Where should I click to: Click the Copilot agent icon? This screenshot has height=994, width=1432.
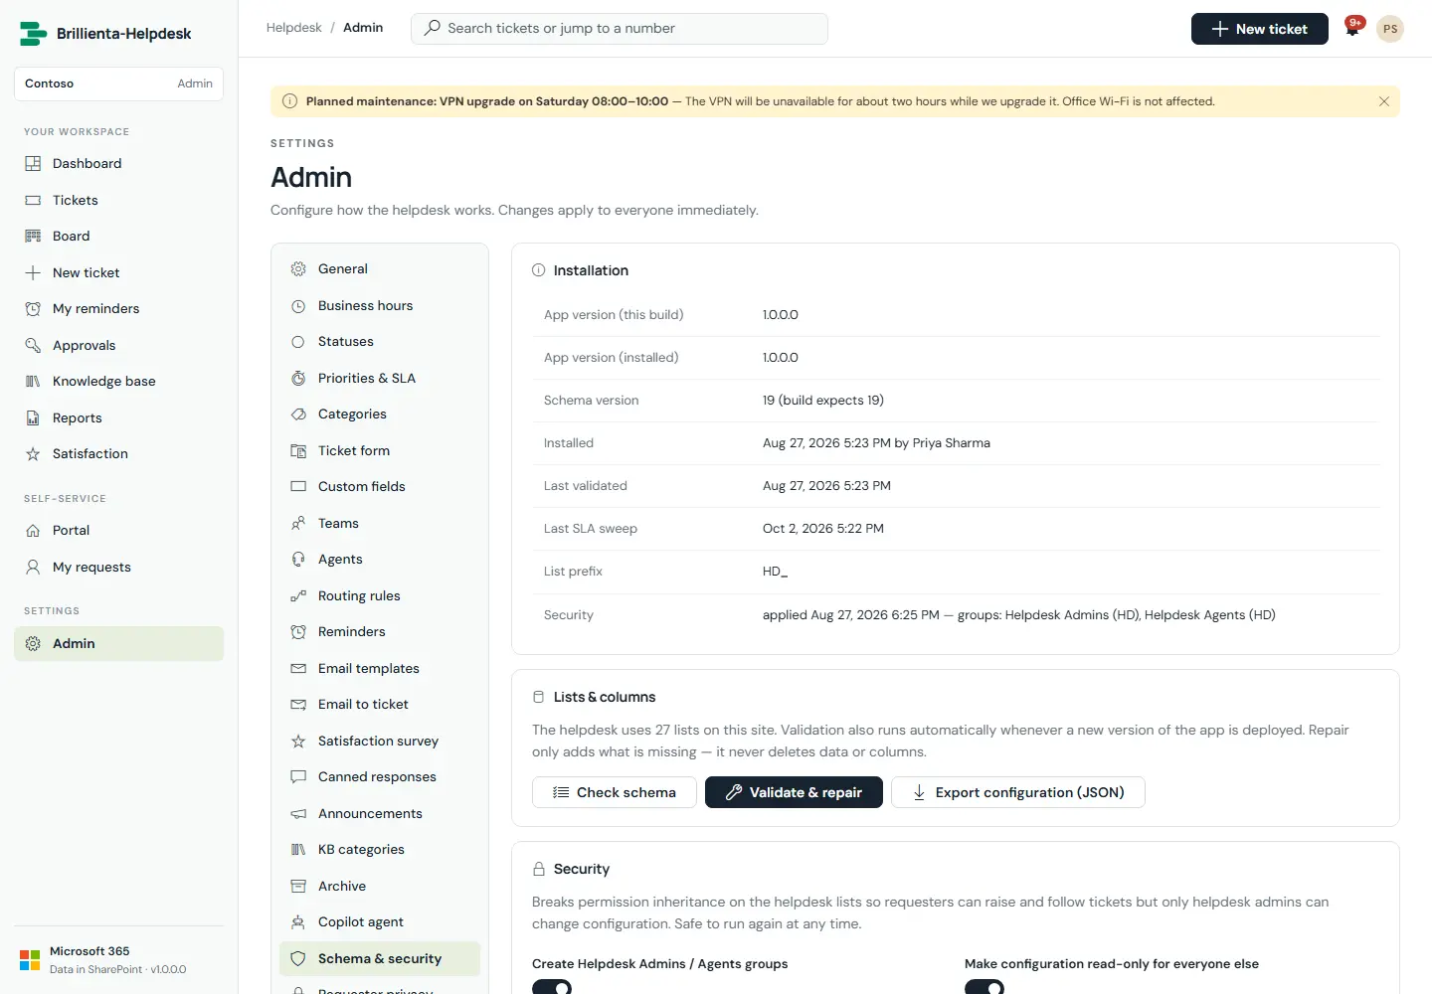click(x=298, y=921)
